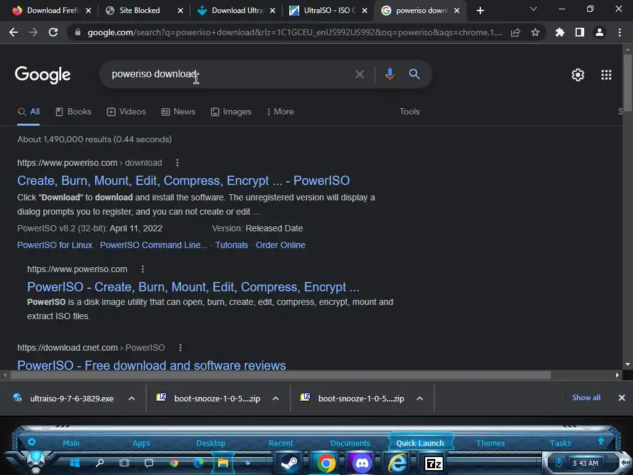Screen dimensions: 633x475
Task: Expand the More search filters
Action: coord(281,111)
